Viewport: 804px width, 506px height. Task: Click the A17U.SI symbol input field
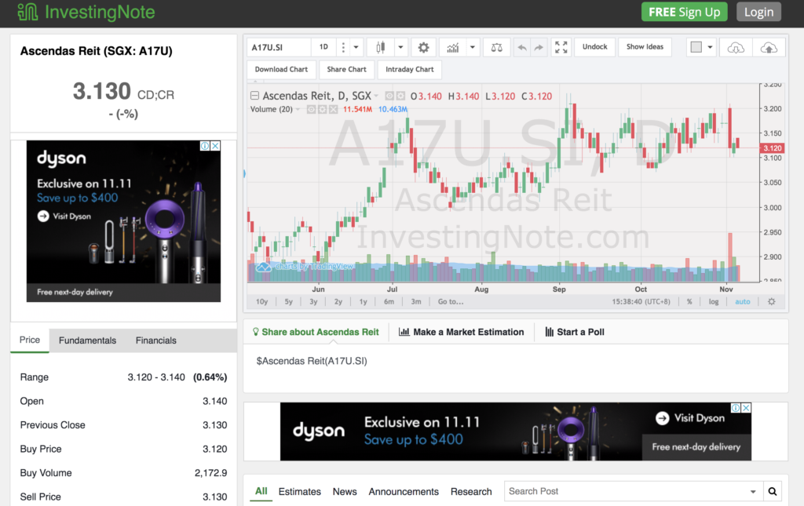[279, 48]
